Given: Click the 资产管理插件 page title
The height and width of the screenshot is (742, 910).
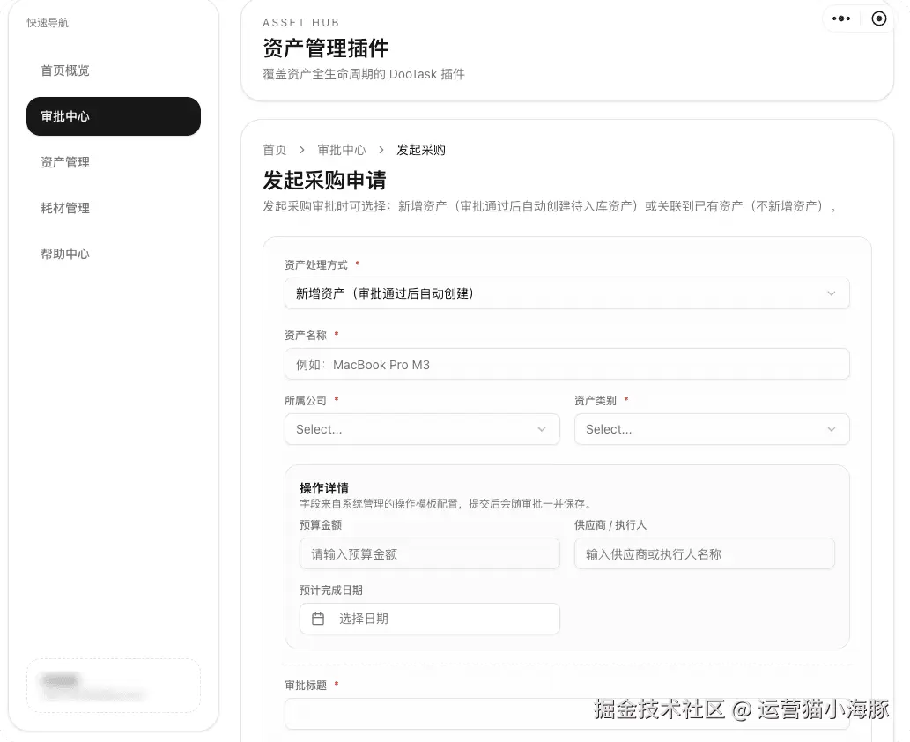Looking at the screenshot, I should coord(326,48).
